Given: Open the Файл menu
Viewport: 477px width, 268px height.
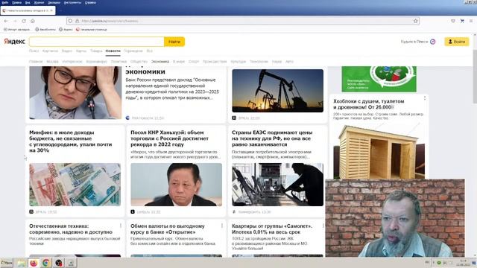Looking at the screenshot, I should 5,2.
